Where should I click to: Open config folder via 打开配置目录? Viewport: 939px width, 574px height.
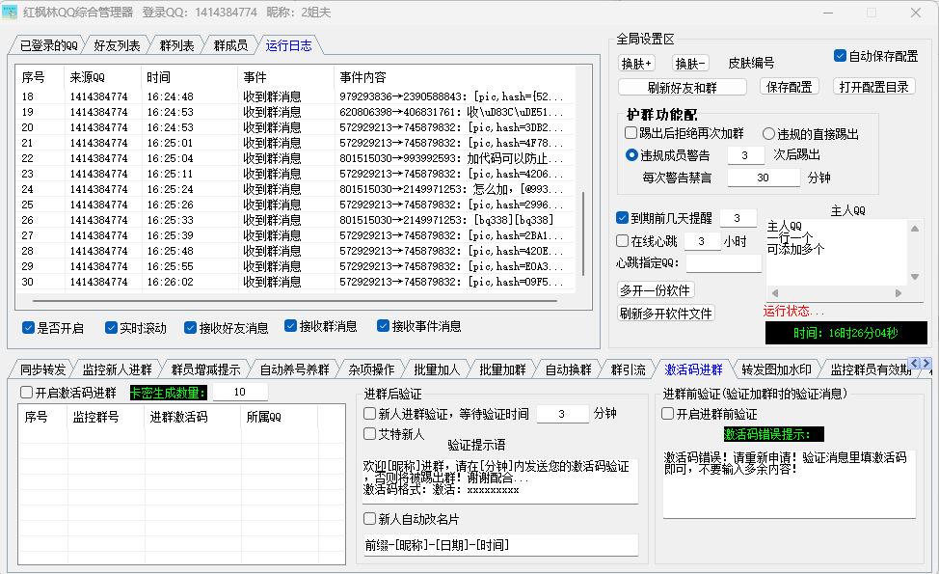point(872,87)
